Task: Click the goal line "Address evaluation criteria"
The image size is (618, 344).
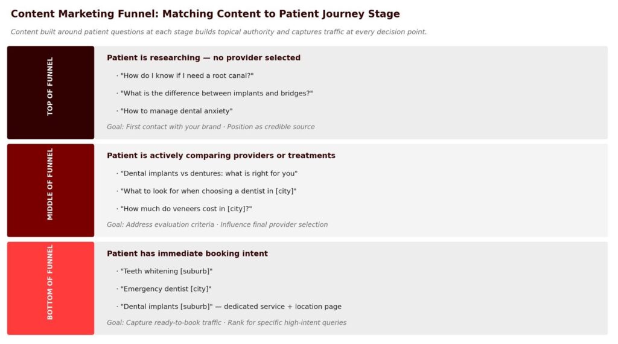Action: pyautogui.click(x=217, y=225)
